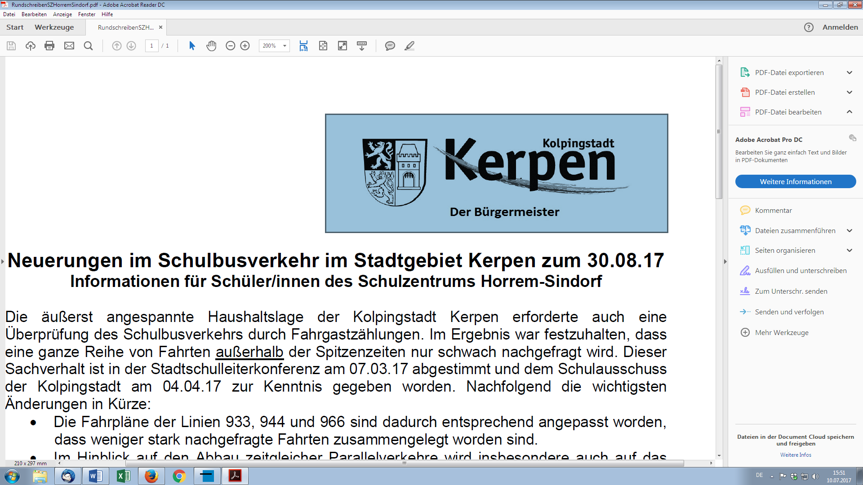Click the taskbar volume speaker icon
Screen dimensions: 863x485
point(815,476)
